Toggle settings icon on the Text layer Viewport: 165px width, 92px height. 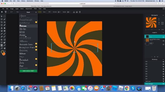pyautogui.click(x=163, y=37)
